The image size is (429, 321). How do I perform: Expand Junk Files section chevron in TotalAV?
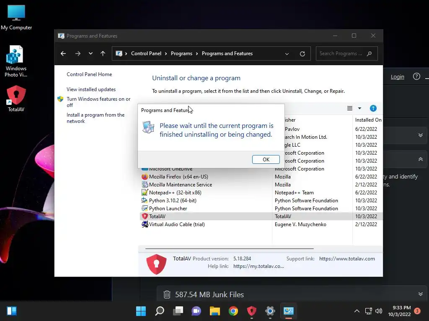[x=421, y=294]
